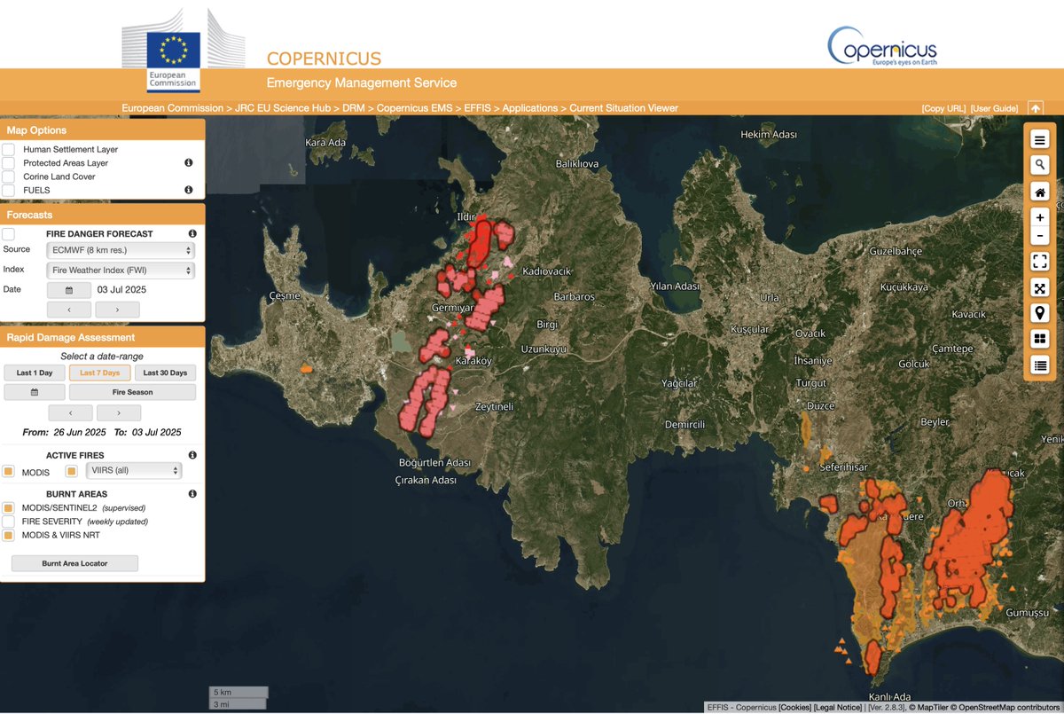Click Forecasts panel header
The width and height of the screenshot is (1064, 714).
(x=103, y=215)
